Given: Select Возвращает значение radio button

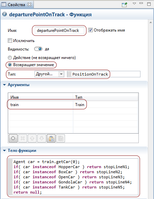Looking at the screenshot, I should 10,65.
